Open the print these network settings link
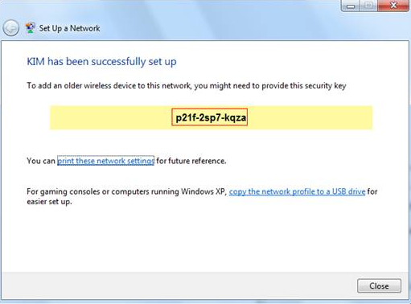411x304 pixels. click(x=105, y=161)
